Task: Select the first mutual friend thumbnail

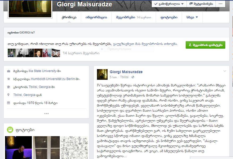Action: tap(12, 53)
